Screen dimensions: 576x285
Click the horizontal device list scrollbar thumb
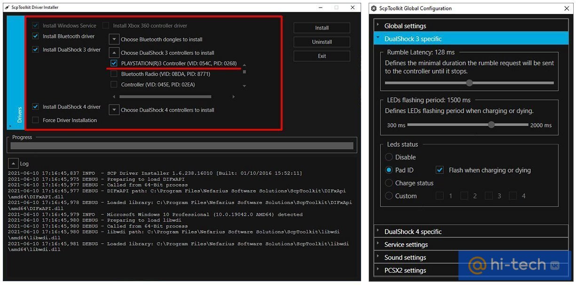(166, 97)
